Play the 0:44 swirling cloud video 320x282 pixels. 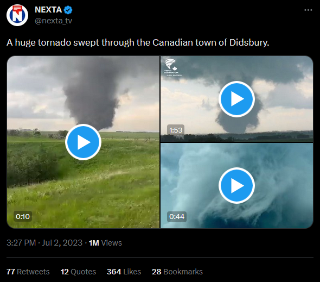point(236,185)
